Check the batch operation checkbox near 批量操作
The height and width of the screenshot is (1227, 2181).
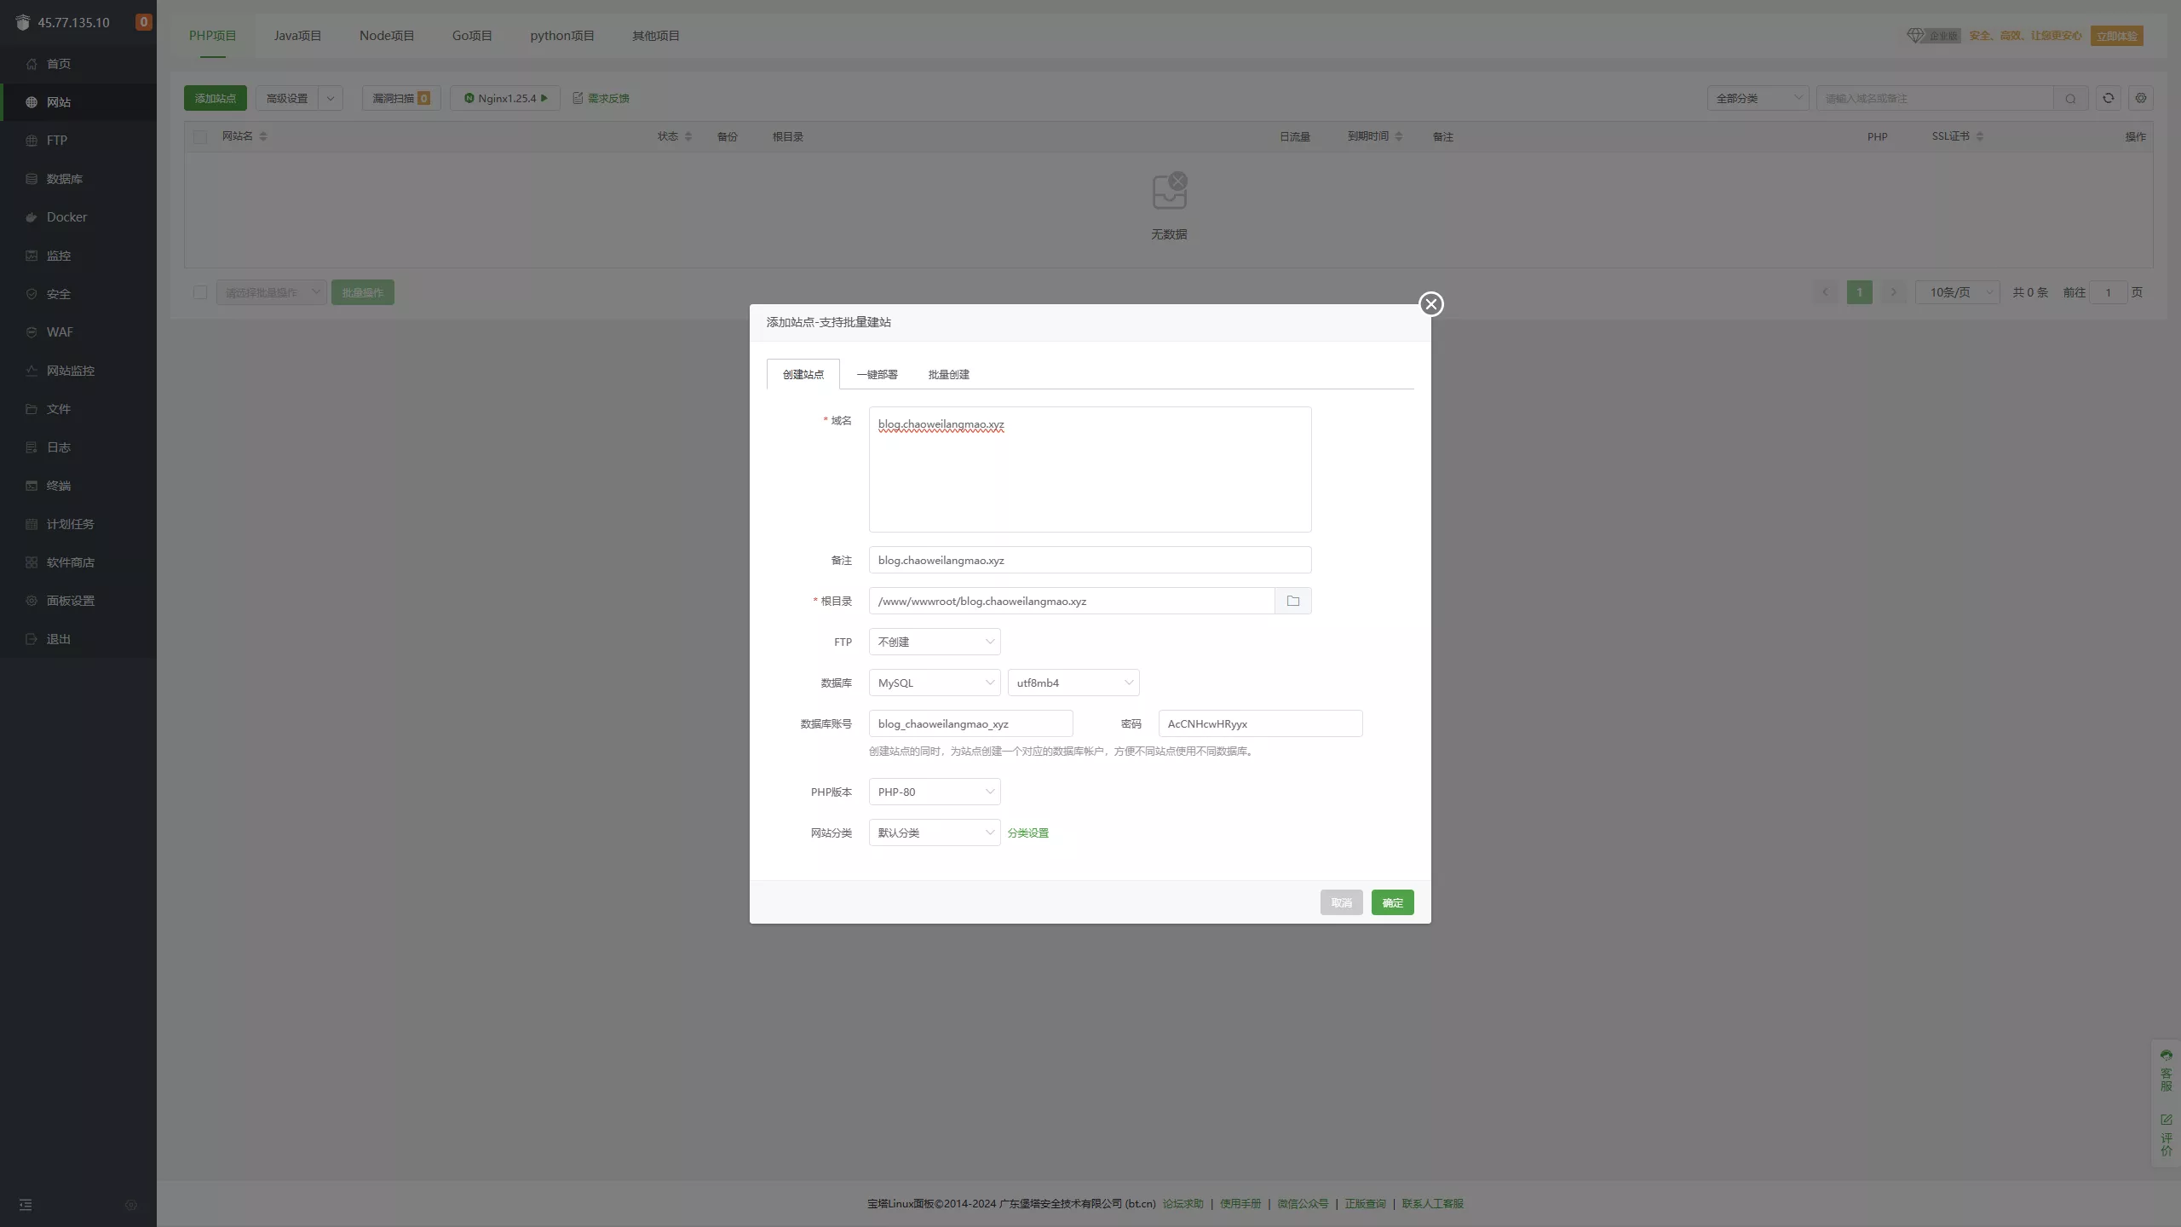200,291
